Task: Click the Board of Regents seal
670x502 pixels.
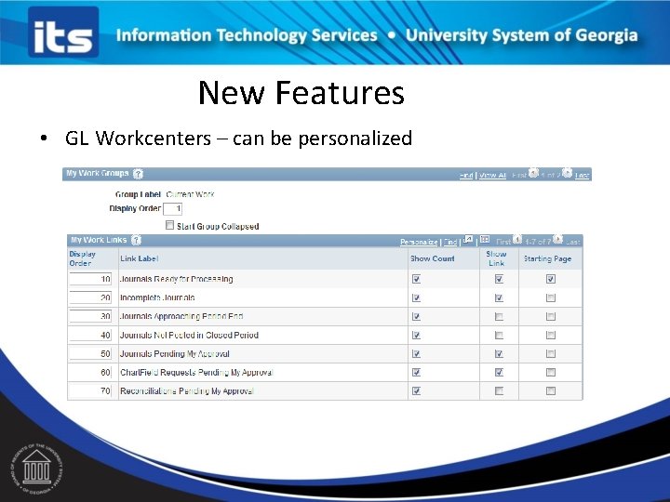Action: tap(36, 469)
